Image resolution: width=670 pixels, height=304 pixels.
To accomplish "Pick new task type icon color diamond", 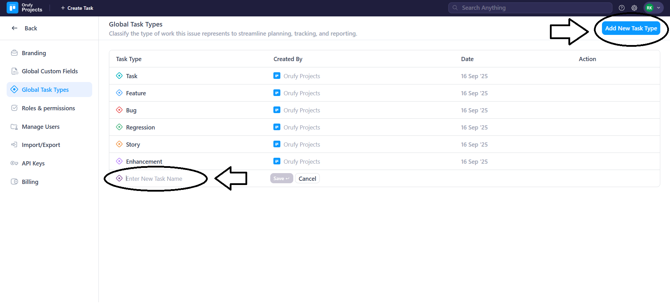I will point(119,178).
